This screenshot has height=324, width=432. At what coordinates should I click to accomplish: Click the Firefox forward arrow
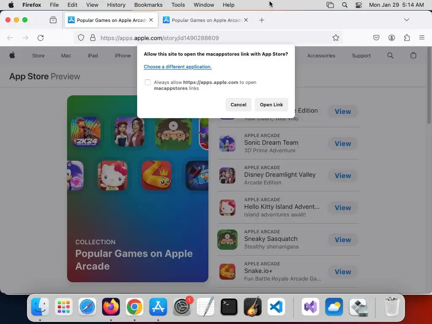pos(25,38)
